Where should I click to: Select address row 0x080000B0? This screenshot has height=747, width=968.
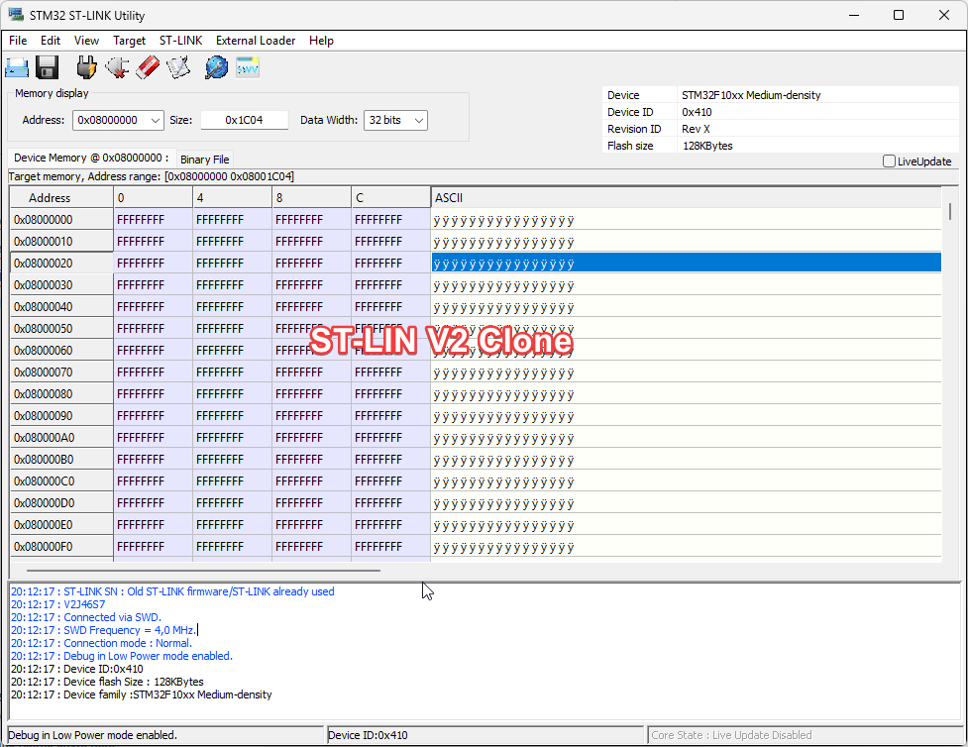[x=61, y=460]
